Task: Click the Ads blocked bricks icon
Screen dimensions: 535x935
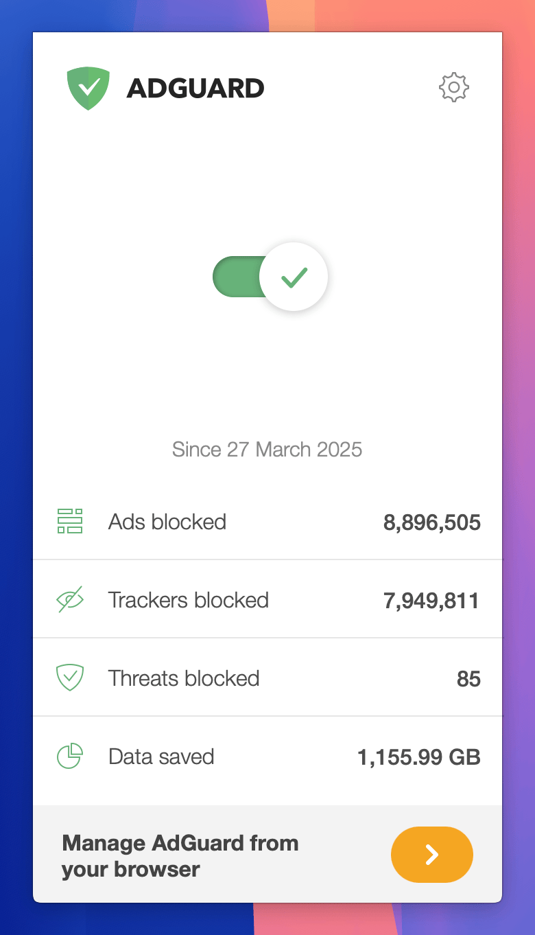Action: point(70,522)
